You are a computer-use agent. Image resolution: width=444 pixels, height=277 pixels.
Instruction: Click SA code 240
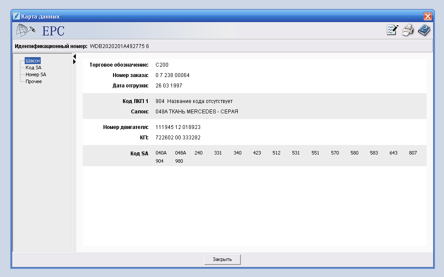coord(198,153)
